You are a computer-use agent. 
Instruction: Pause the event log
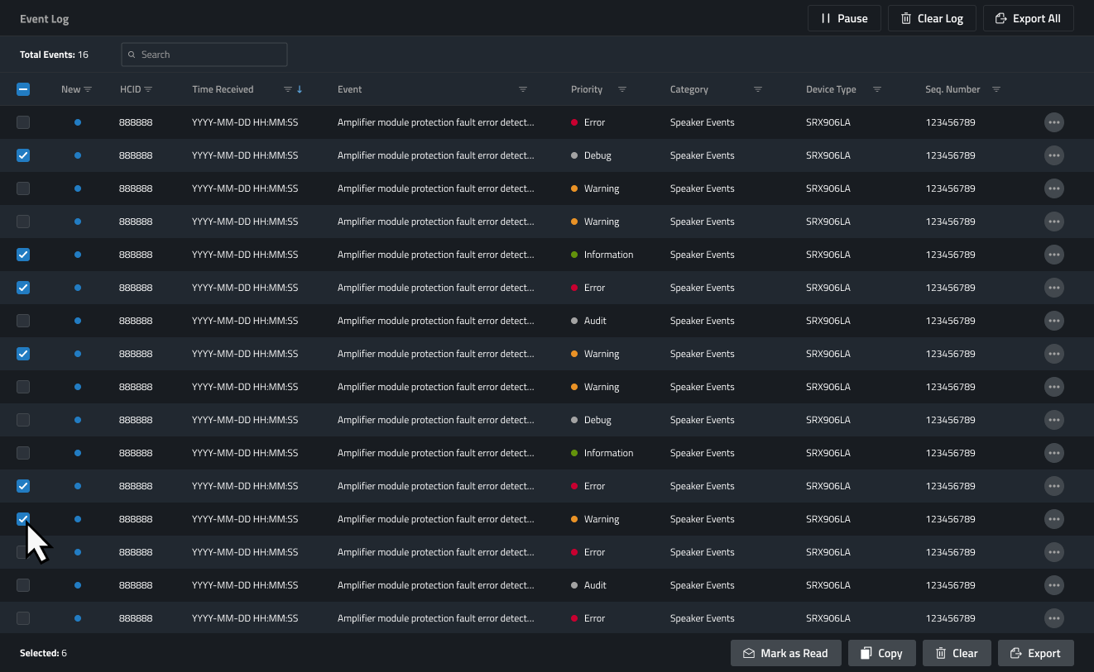point(844,18)
